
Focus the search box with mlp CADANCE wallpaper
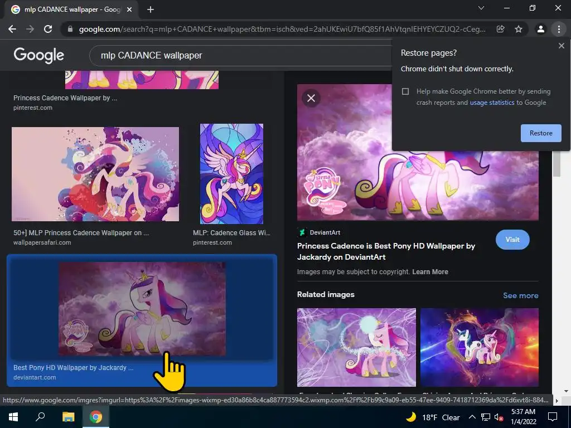coord(240,55)
